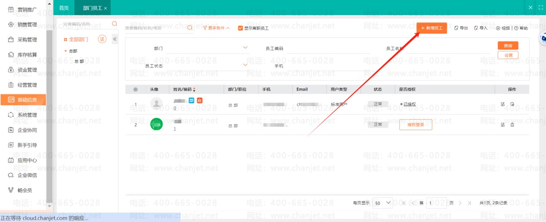Focus the 员工名称 filter field
This screenshot has width=546, height=222.
[x=448, y=48]
